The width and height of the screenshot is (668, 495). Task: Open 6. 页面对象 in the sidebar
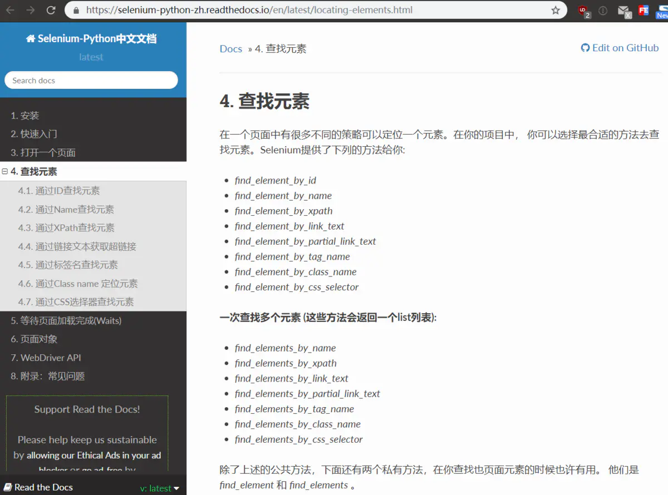coord(34,339)
